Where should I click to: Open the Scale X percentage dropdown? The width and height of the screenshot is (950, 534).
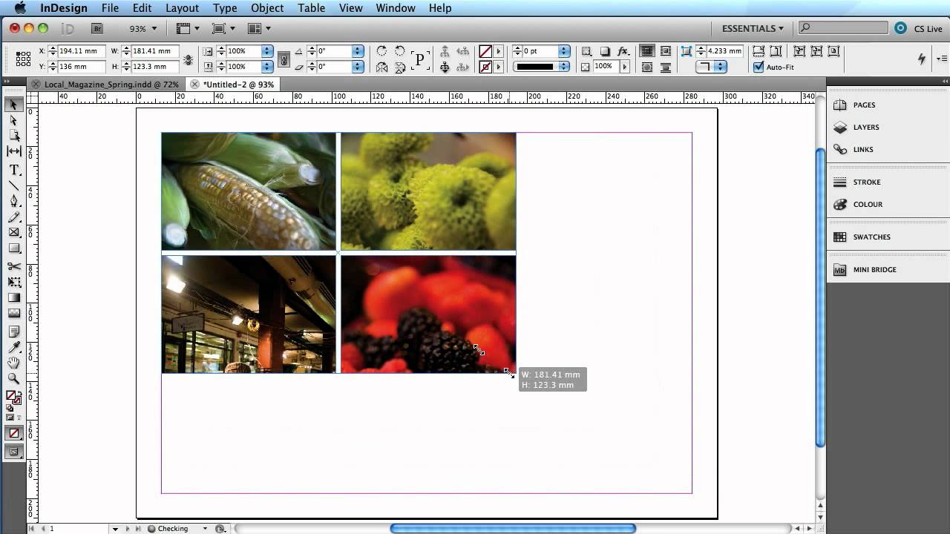pyautogui.click(x=266, y=51)
